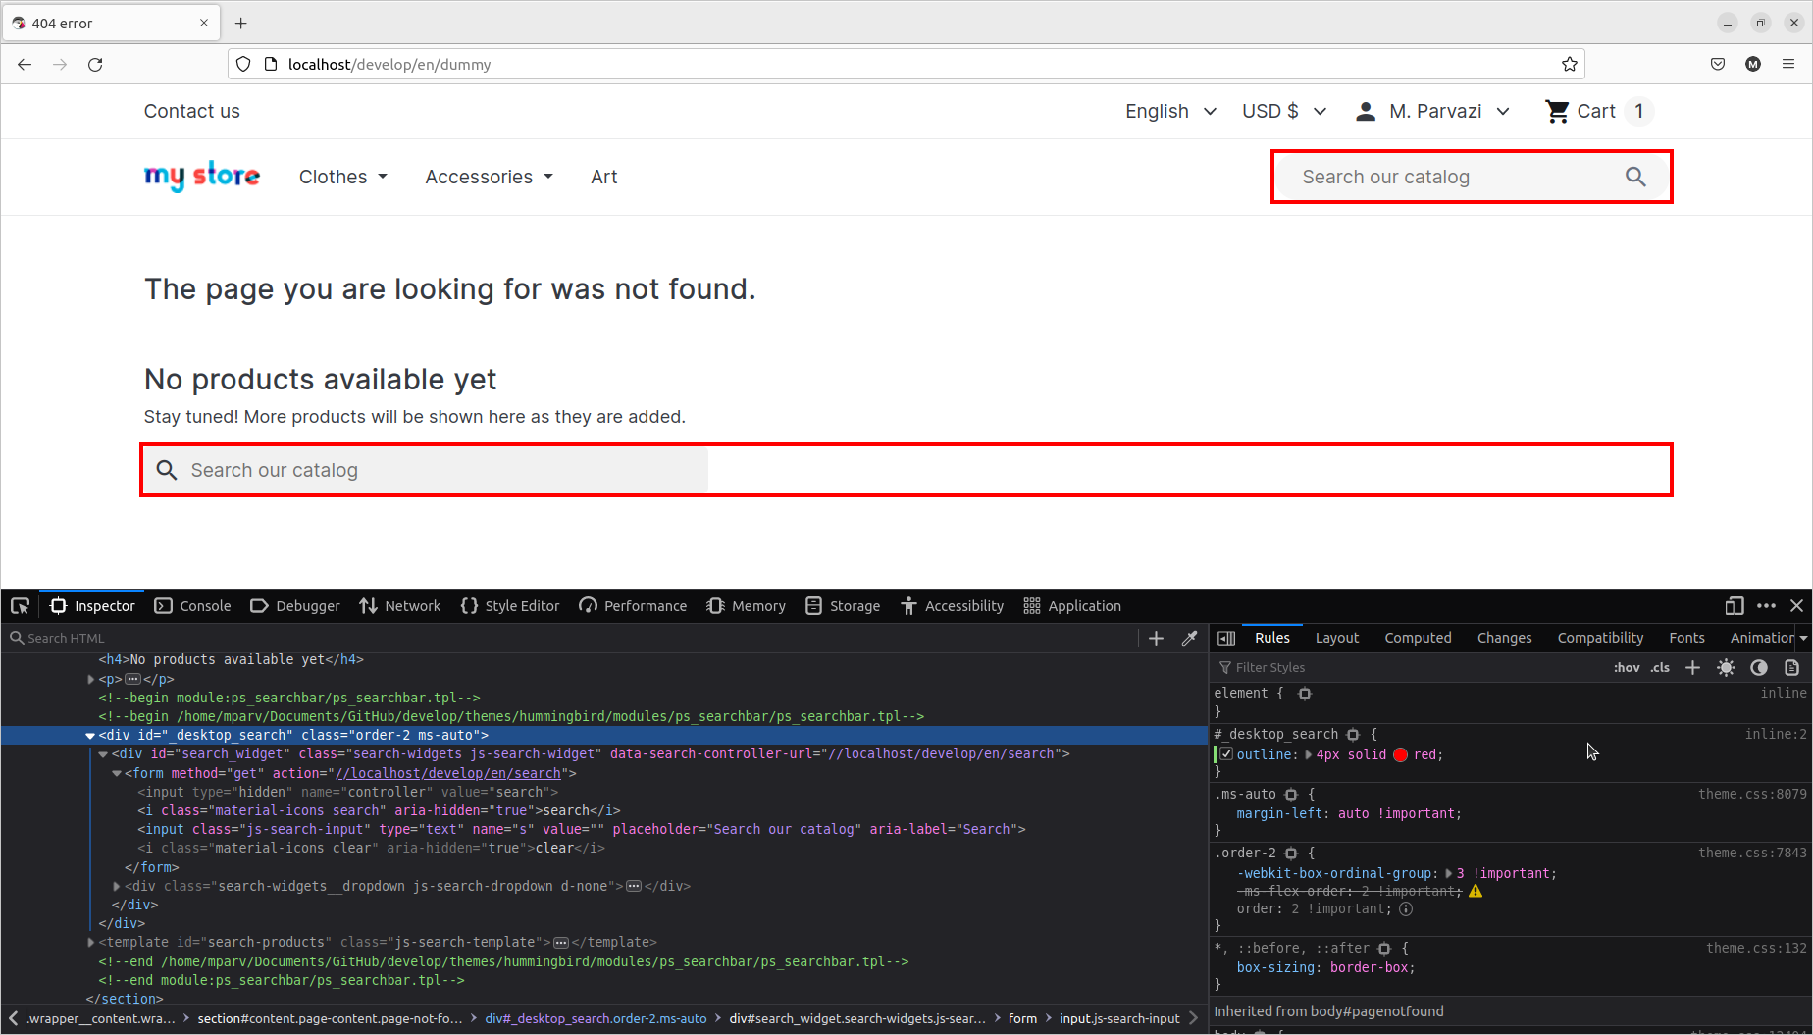Collapse the _desktop_search div node
This screenshot has height=1035, width=1813.
tap(90, 735)
